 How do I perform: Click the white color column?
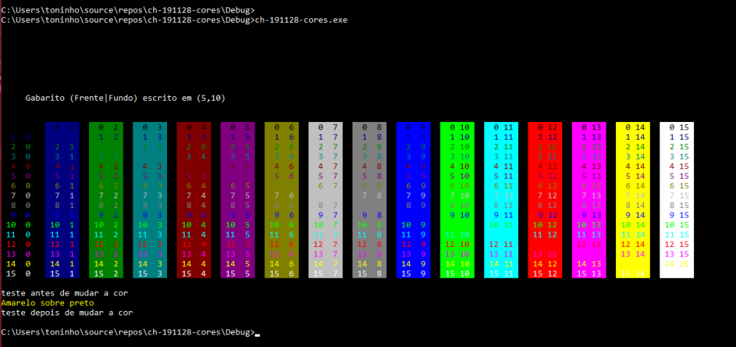[677, 200]
